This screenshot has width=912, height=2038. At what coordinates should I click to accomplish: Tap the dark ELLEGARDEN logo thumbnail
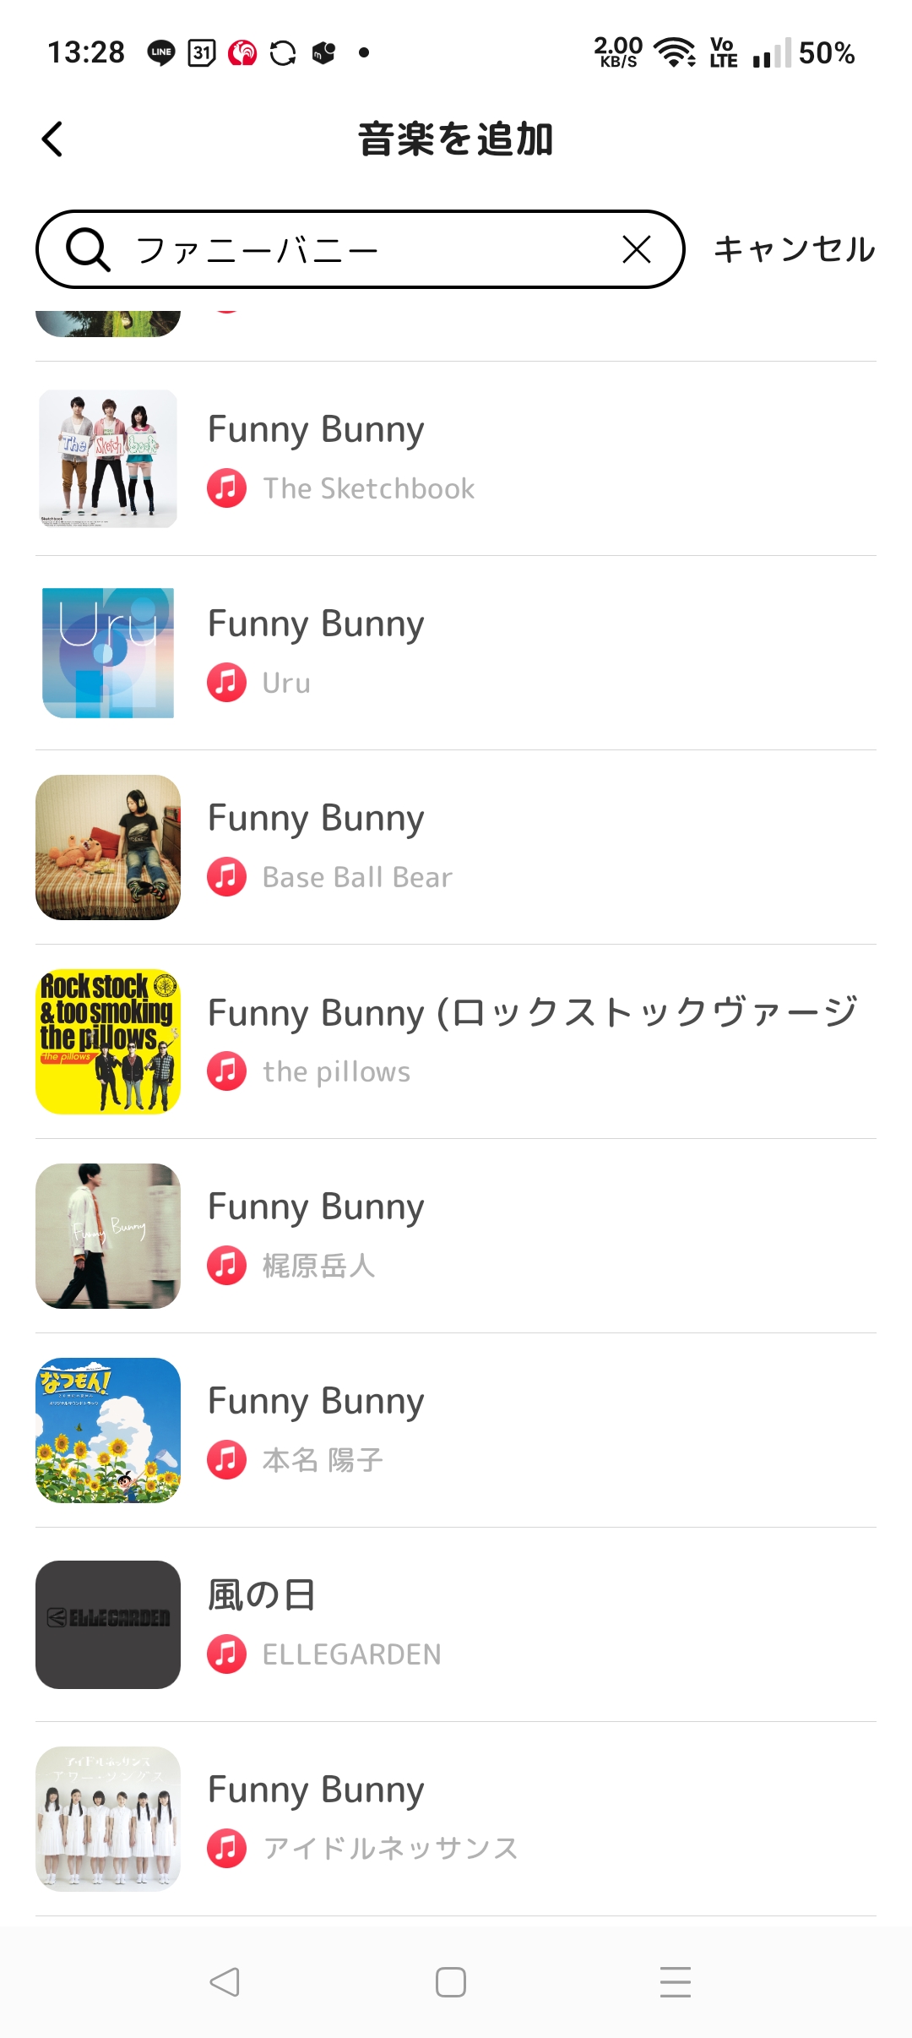pos(108,1625)
